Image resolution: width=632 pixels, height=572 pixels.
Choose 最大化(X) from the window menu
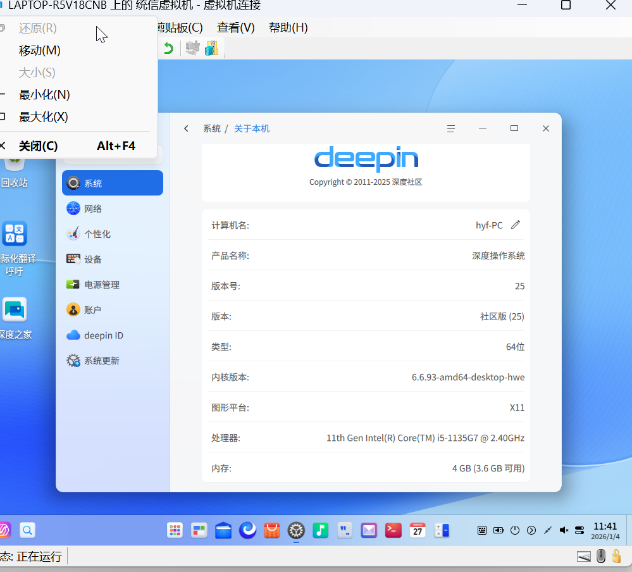(x=78, y=117)
